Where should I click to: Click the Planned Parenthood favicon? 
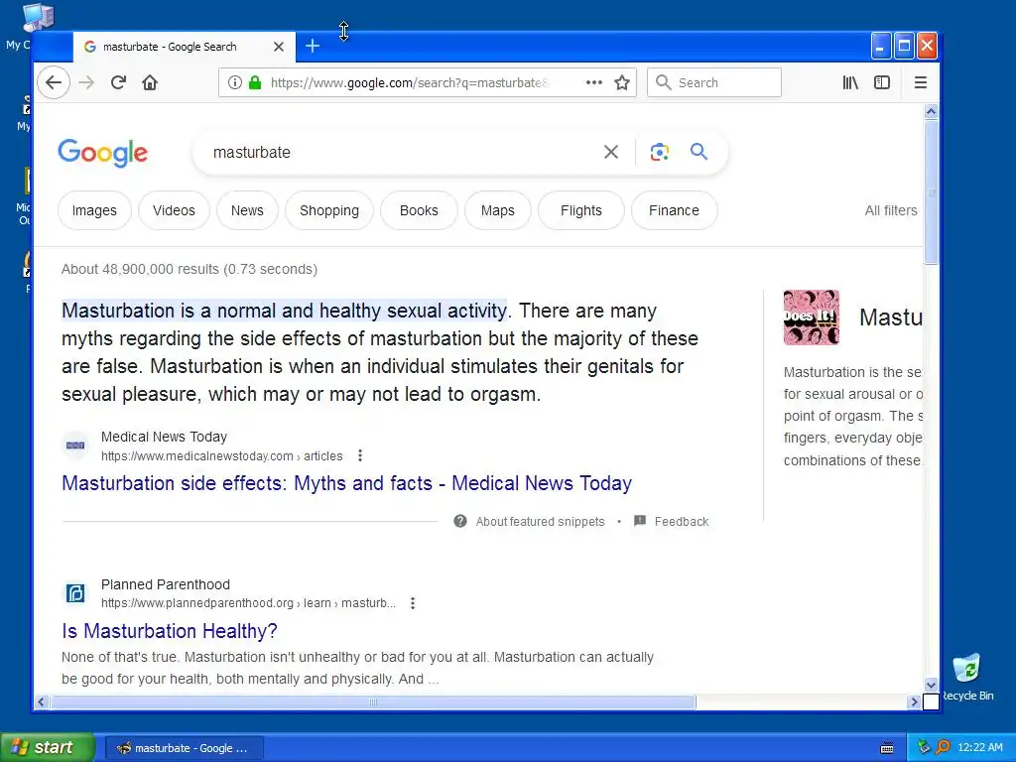tap(75, 593)
